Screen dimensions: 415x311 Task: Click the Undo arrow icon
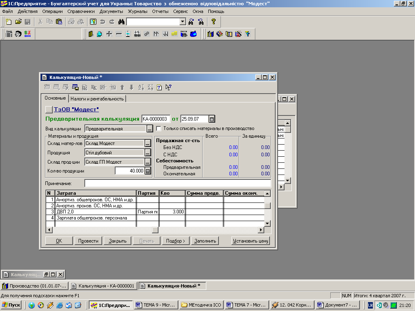point(103,22)
